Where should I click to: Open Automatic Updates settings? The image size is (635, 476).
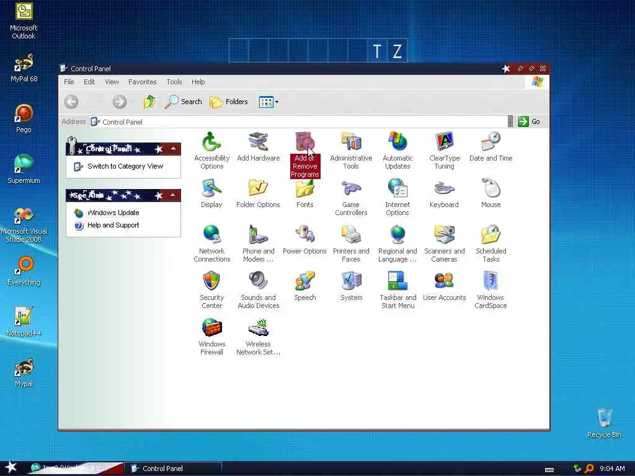point(397,151)
